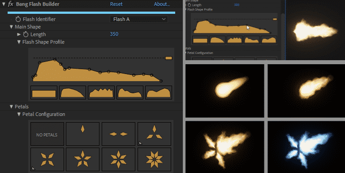345x173 pixels.
Task: Toggle the Flash Identifier stopwatch
Action: (x=18, y=19)
